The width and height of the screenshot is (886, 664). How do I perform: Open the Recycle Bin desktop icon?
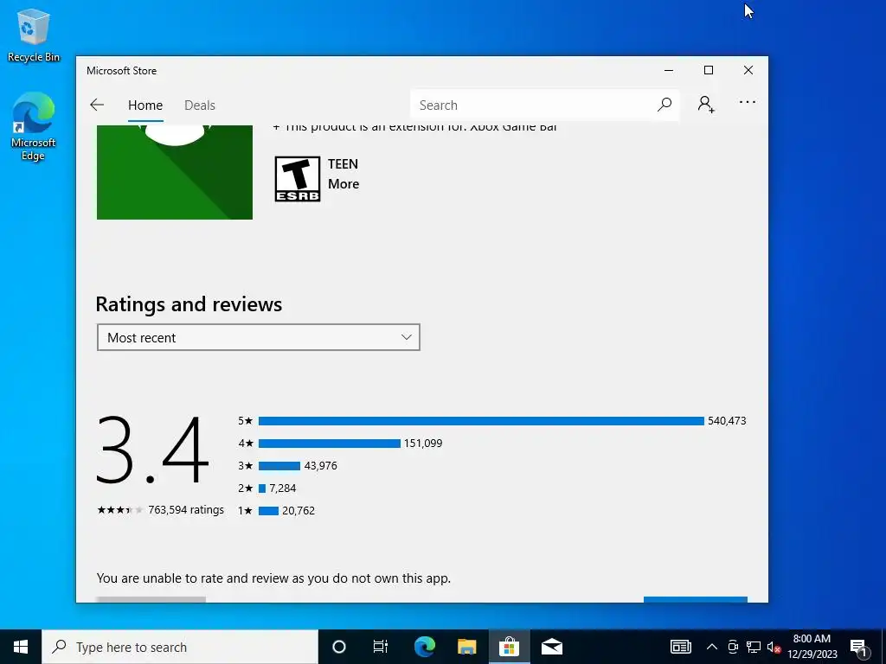click(x=34, y=35)
